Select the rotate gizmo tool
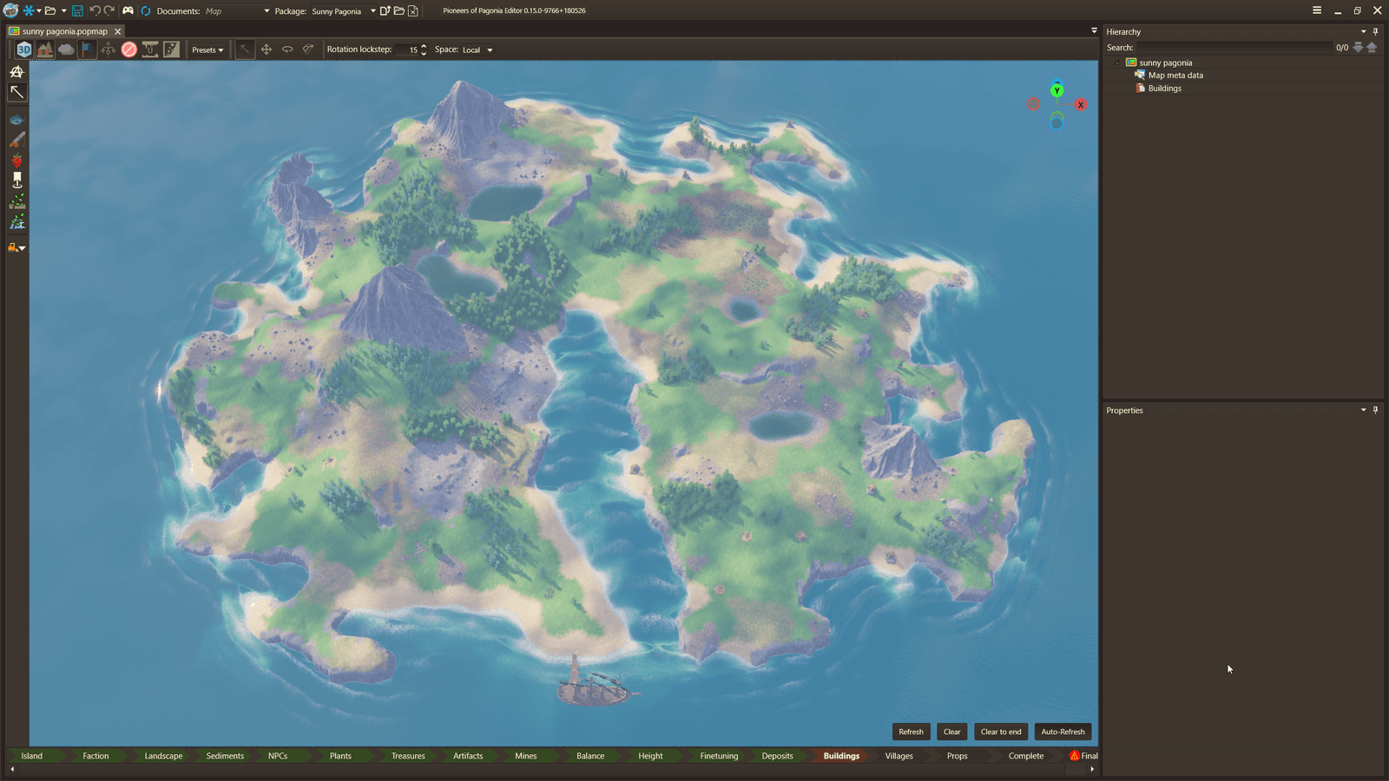Screen dimensions: 1389x781 coord(287,49)
